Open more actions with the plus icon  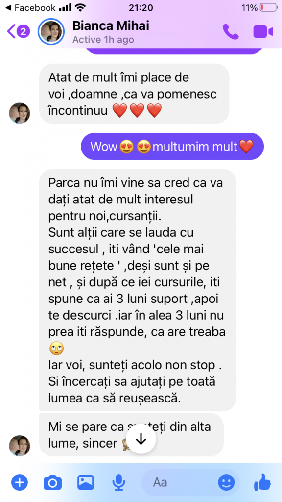point(20,482)
